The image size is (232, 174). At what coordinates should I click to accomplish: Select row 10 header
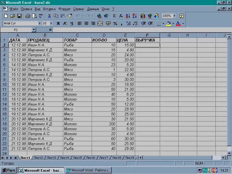click(x=4, y=84)
